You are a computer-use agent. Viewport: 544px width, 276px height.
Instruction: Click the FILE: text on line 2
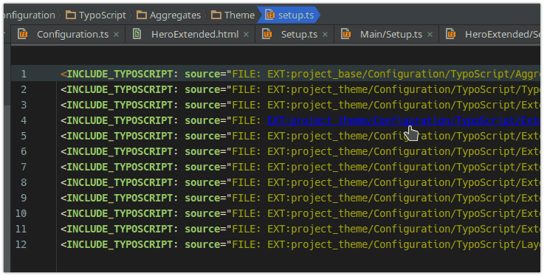246,89
